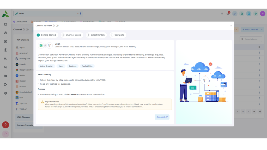Image resolution: width=267 pixels, height=150 pixels.
Task: Open the calendar icon in left sidebar
Action: (x=5, y=24)
